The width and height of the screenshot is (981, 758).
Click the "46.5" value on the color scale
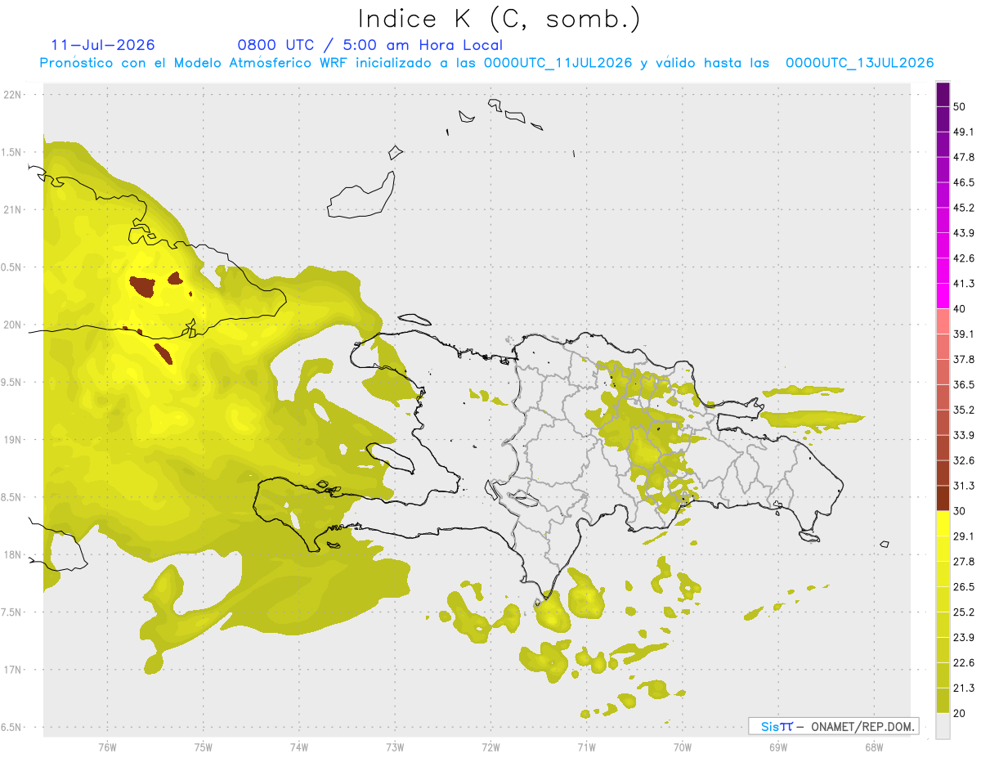click(x=964, y=182)
